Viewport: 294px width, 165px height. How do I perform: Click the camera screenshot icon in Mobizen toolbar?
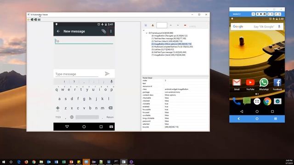(x=265, y=14)
